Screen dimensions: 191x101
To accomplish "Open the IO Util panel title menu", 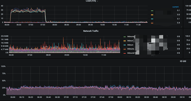I will (183, 61).
